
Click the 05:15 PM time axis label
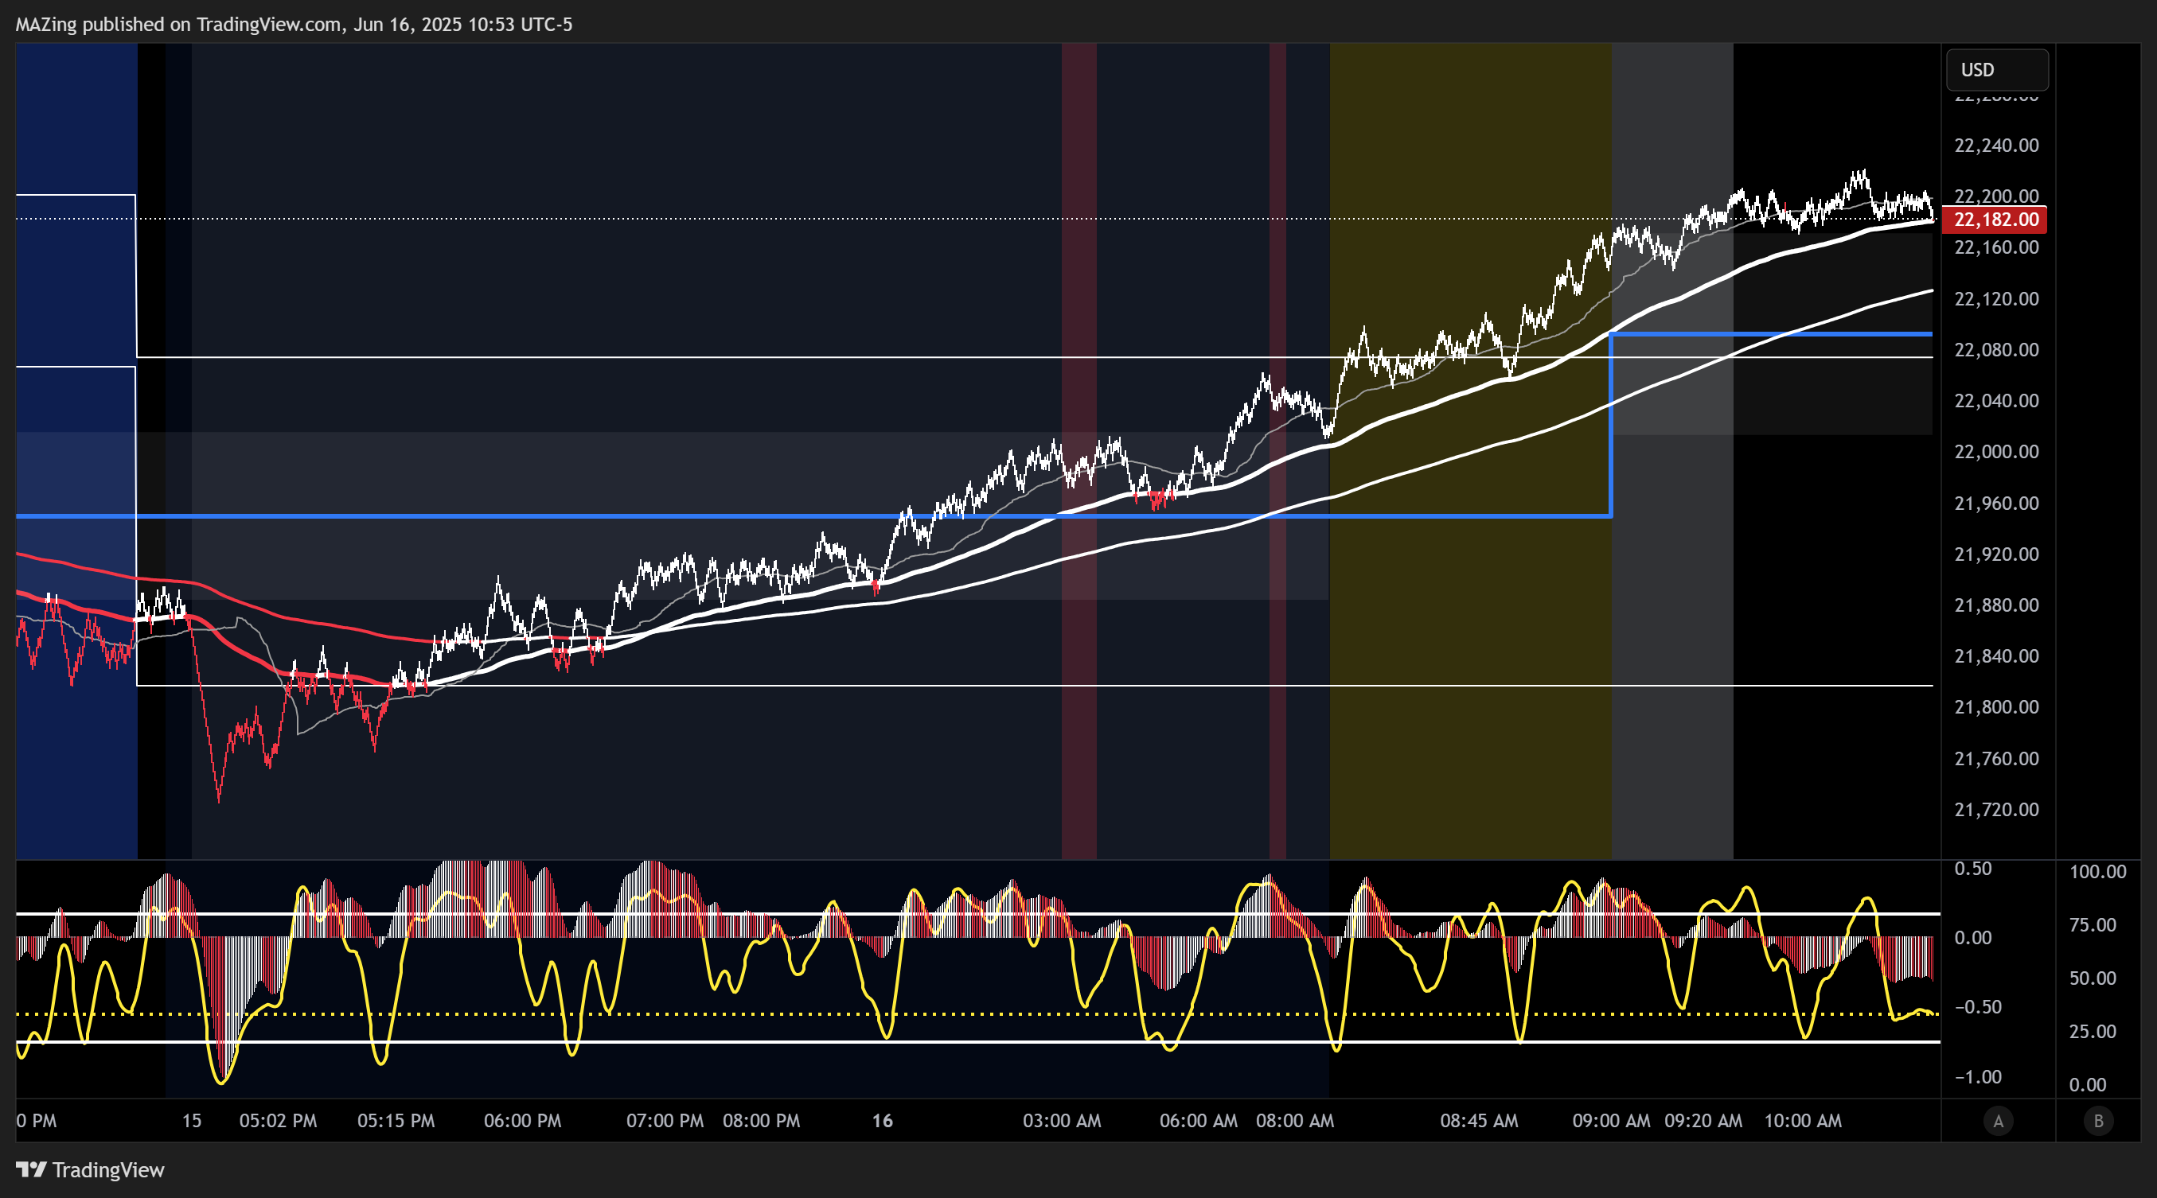[396, 1121]
